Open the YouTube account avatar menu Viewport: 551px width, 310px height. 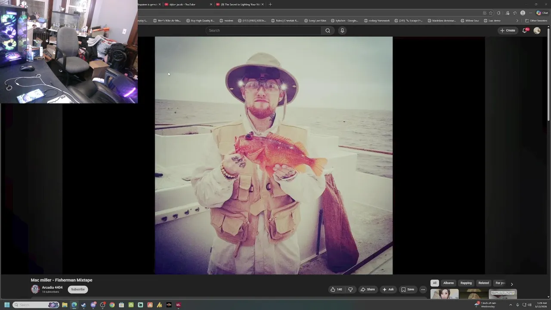[537, 30]
